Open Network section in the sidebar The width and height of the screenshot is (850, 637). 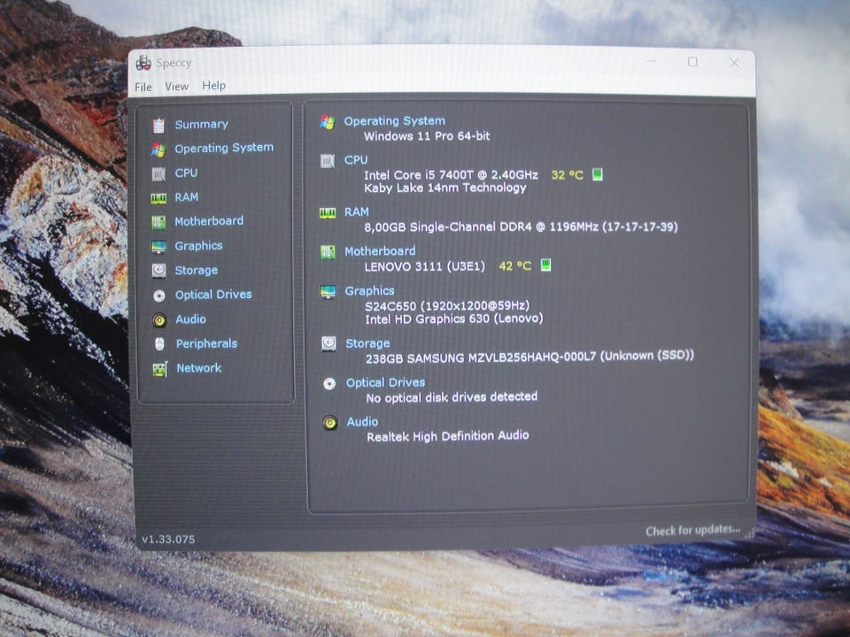tap(199, 368)
